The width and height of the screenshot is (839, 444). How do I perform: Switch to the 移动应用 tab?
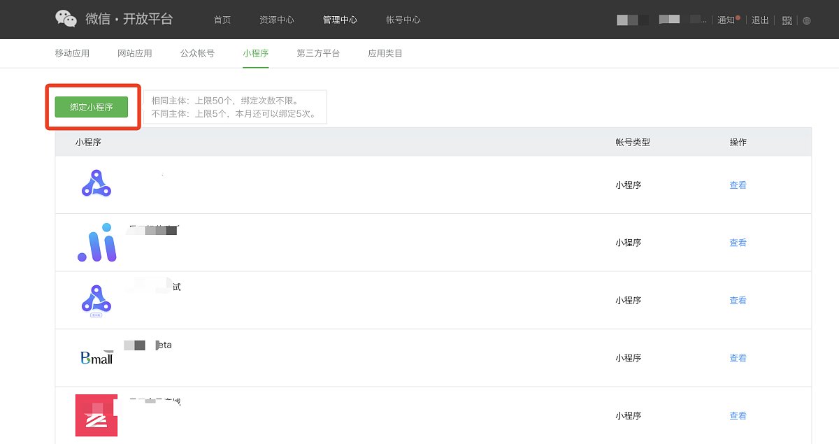click(73, 53)
